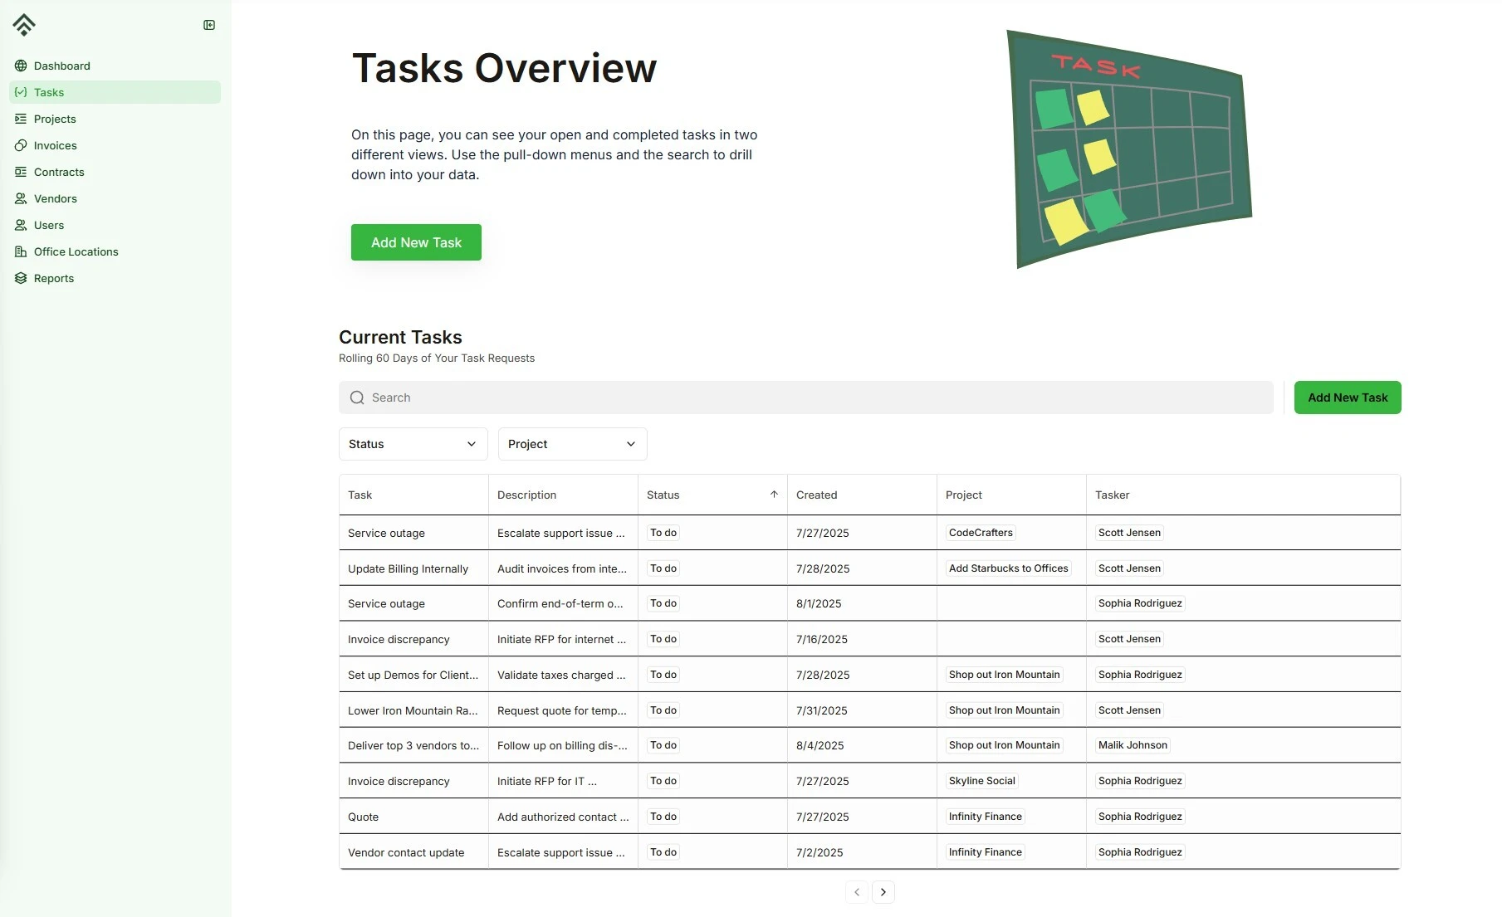Expand the Project filter dropdown
Image resolution: width=1502 pixels, height=917 pixels.
point(572,444)
